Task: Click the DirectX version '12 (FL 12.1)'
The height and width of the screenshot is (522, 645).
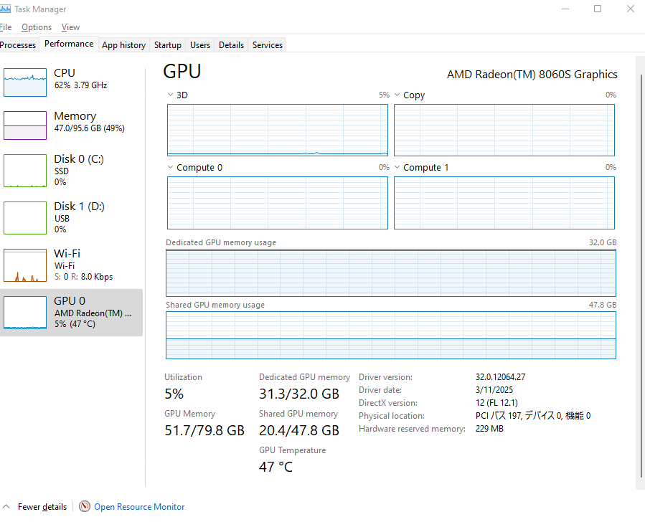Action: point(497,403)
